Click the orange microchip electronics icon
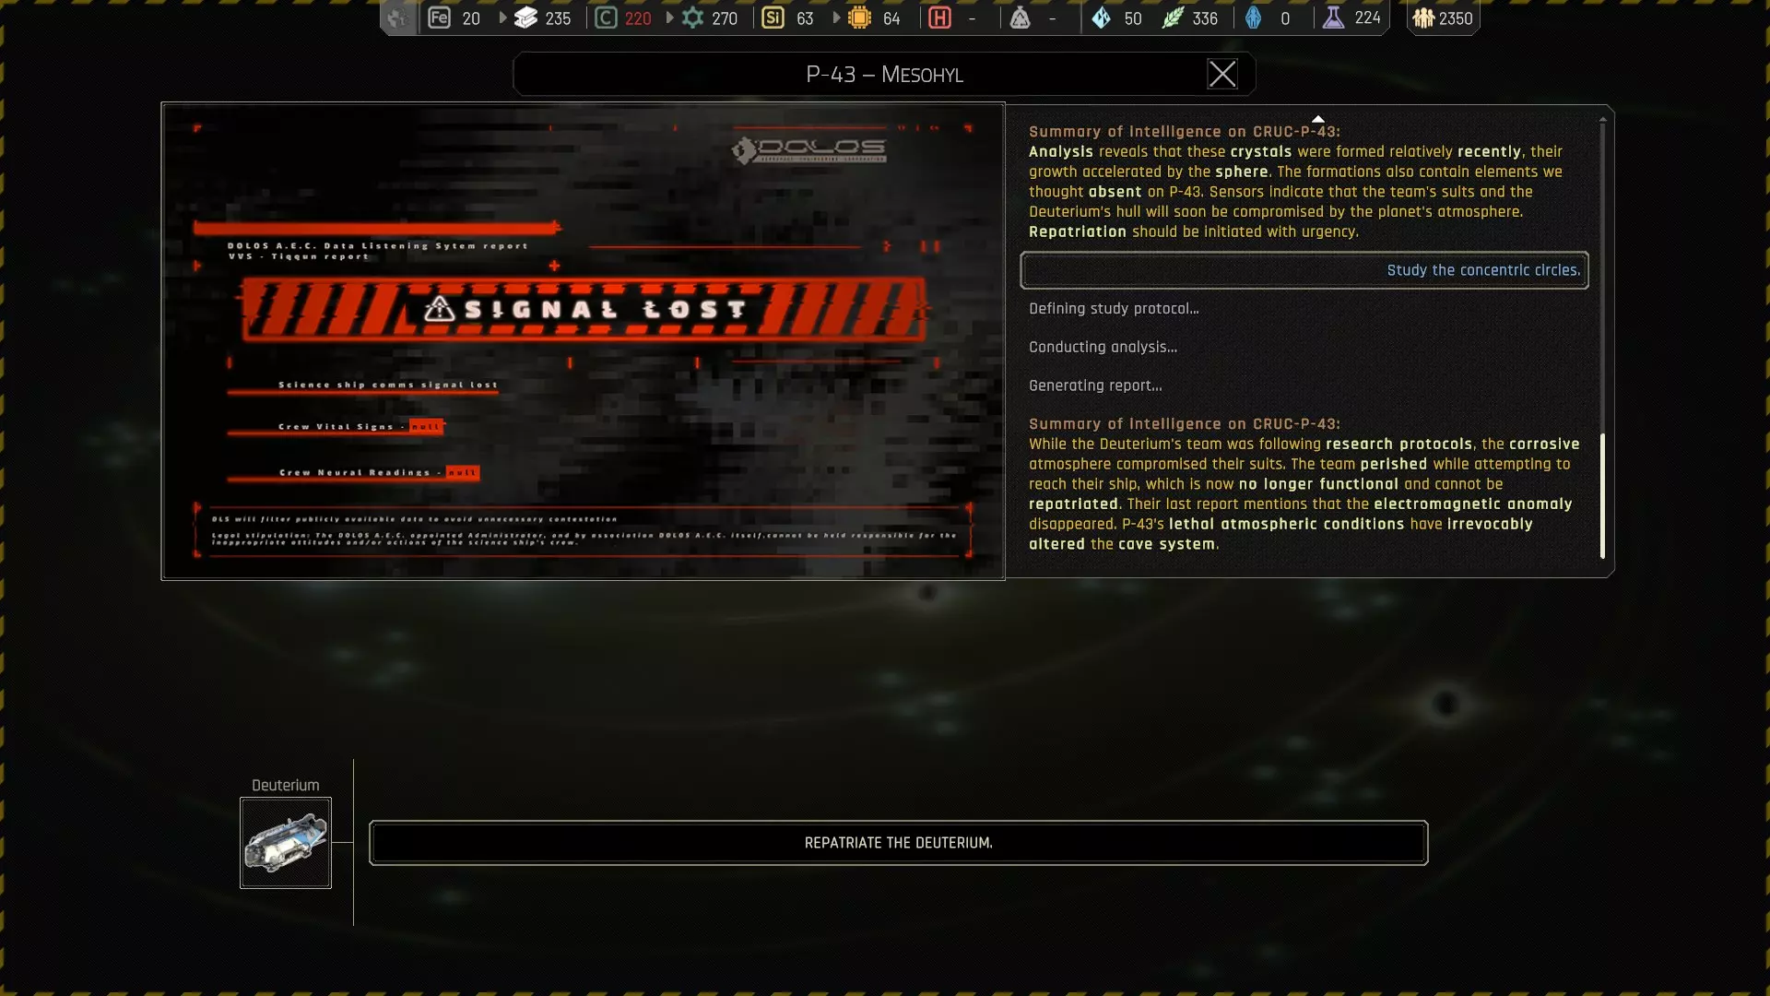1770x996 pixels. tap(859, 18)
